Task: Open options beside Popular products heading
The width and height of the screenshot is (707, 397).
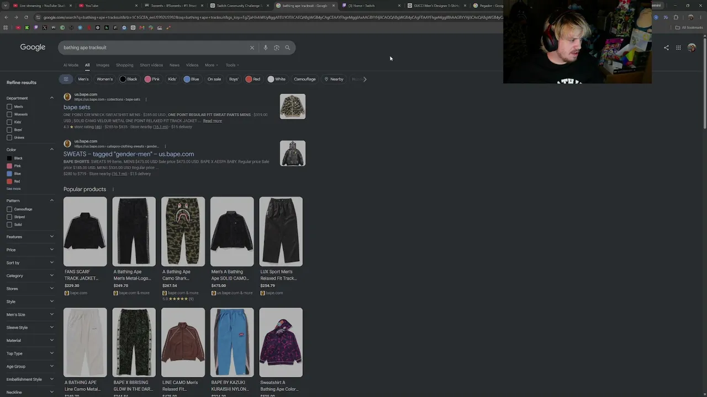Action: (113, 189)
